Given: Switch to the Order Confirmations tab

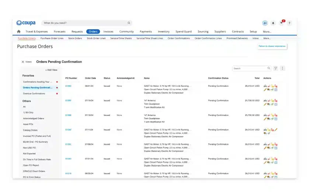Looking at the screenshot, I should click(179, 38).
